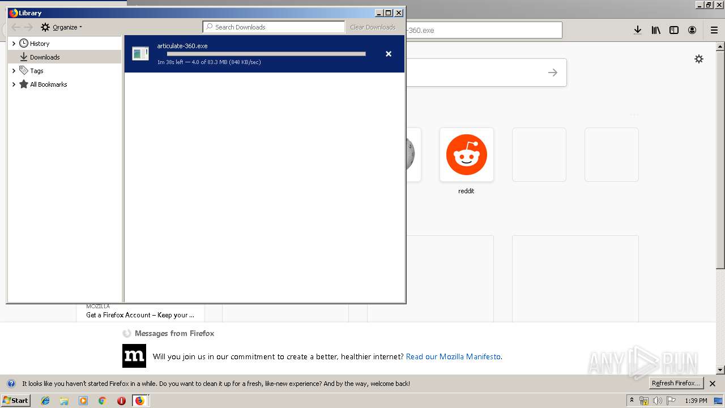Click Refresh Firefox button
The width and height of the screenshot is (725, 408).
675,383
